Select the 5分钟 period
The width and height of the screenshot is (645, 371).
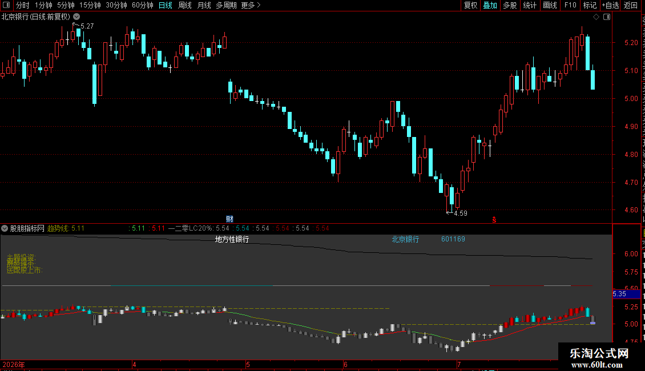66,5
